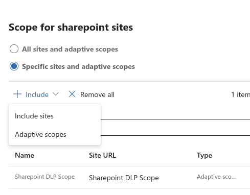Choose Include sites from the menu
Viewport: 250px width, 195px height.
55,116
